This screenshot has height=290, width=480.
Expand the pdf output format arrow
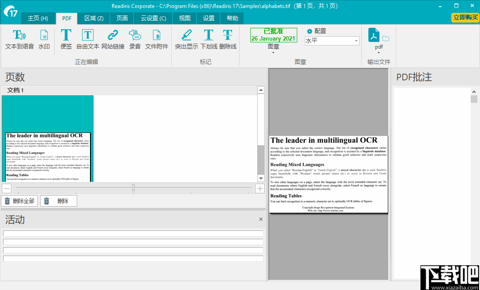click(379, 53)
